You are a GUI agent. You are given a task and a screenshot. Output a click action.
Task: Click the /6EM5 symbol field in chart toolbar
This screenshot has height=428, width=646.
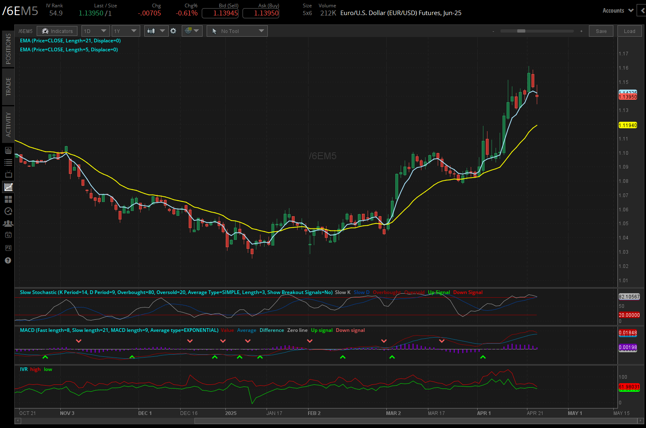tap(26, 31)
